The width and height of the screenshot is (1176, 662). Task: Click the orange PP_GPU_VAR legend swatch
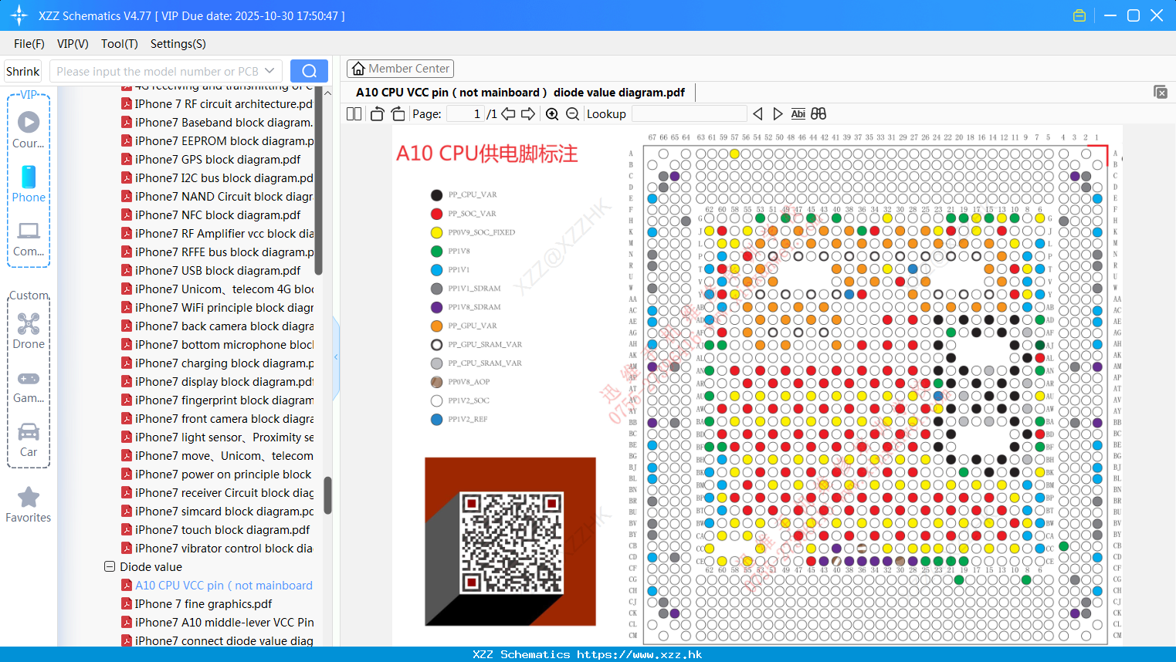point(436,326)
